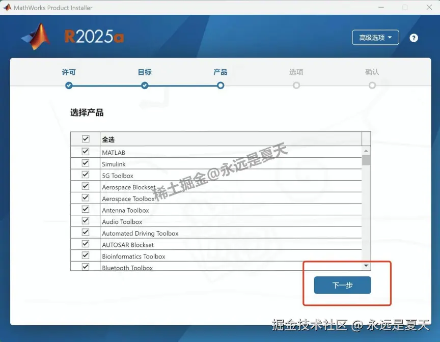Click the 选项 step circle indicator
Image resolution: width=440 pixels, height=342 pixels.
(296, 85)
